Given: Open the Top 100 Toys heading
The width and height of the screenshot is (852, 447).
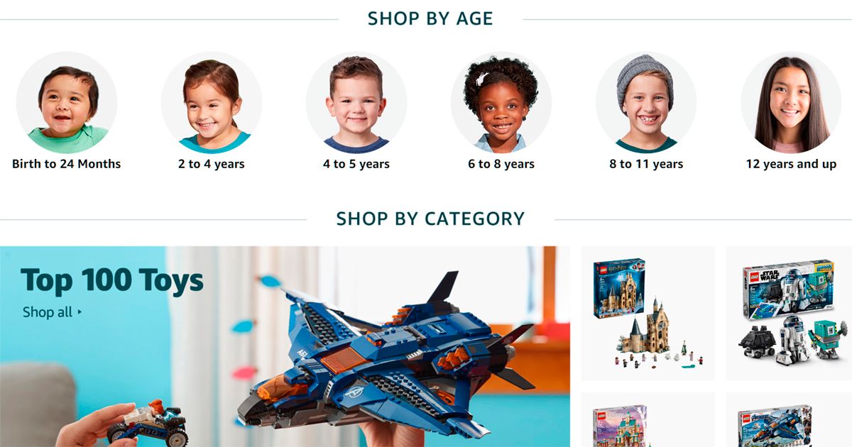Looking at the screenshot, I should coord(112,281).
